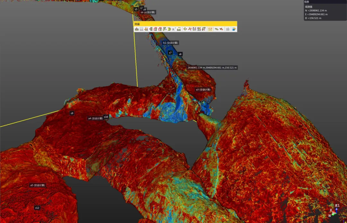Click the 信息 info panel header

pos(325,2)
